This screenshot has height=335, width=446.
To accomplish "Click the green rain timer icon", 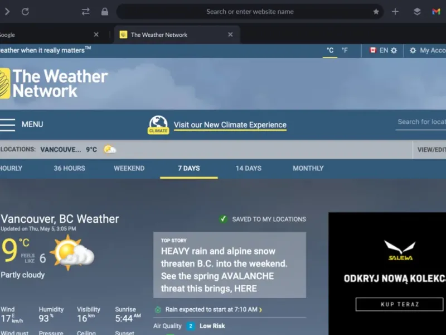I will pos(158,309).
